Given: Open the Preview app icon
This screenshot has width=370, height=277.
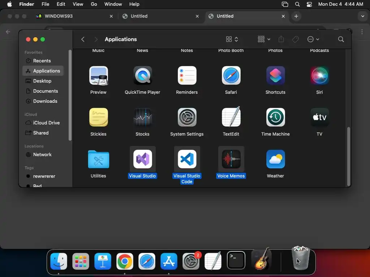Looking at the screenshot, I should (98, 76).
